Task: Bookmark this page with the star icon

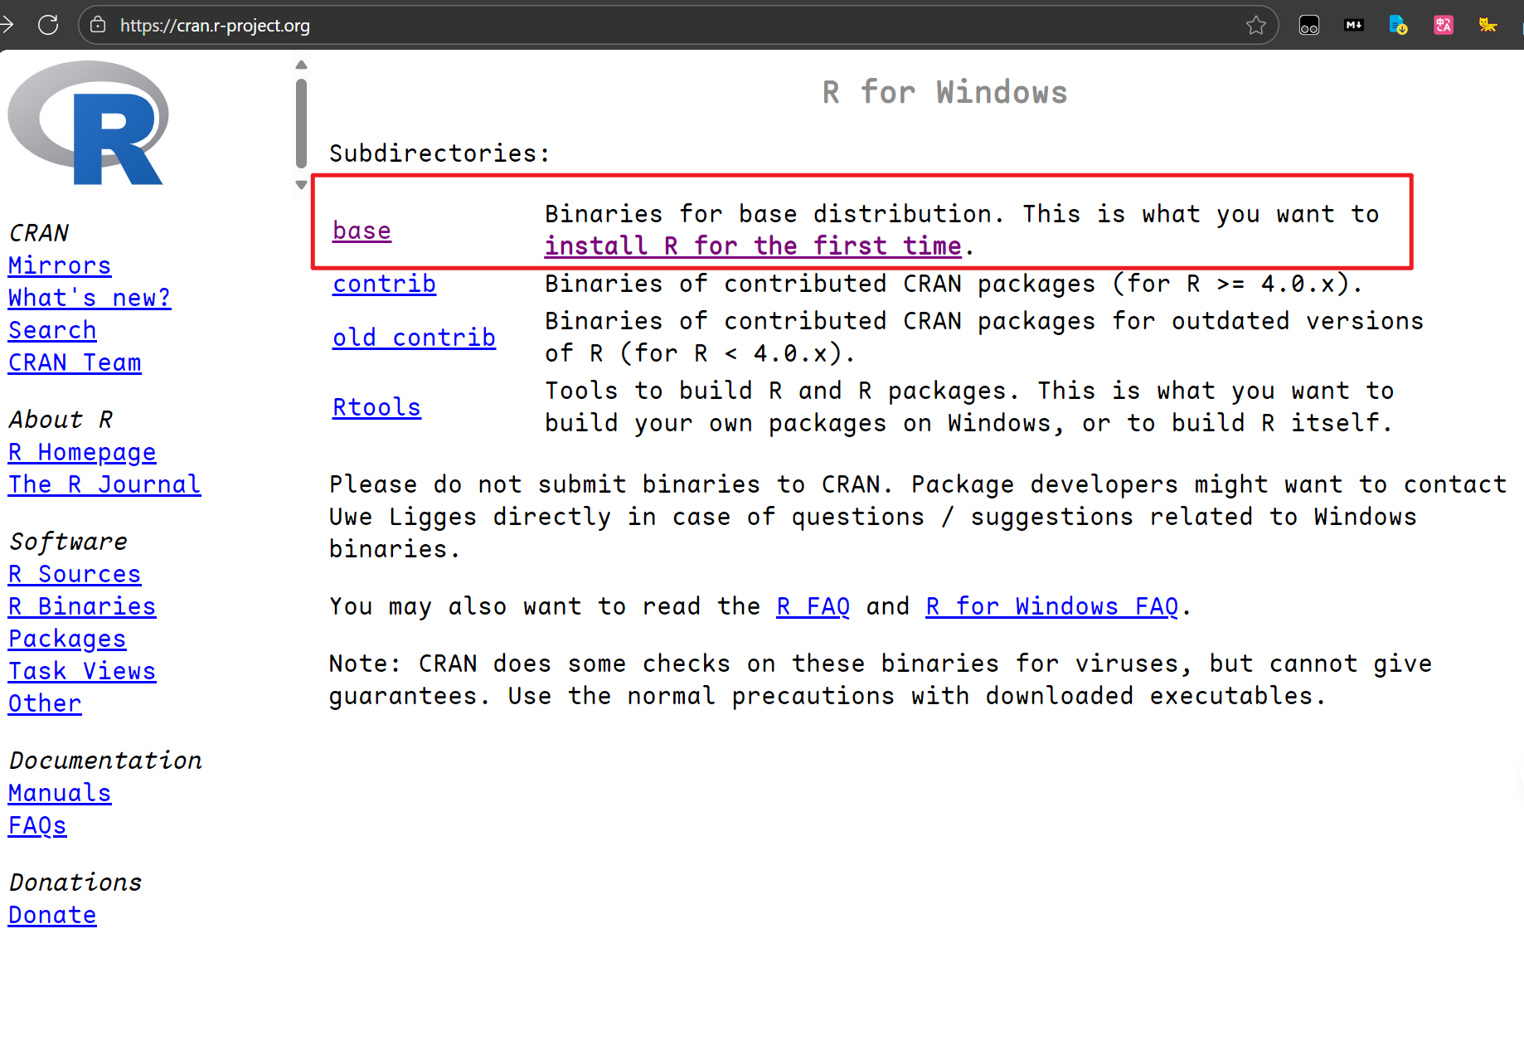Action: pyautogui.click(x=1255, y=25)
